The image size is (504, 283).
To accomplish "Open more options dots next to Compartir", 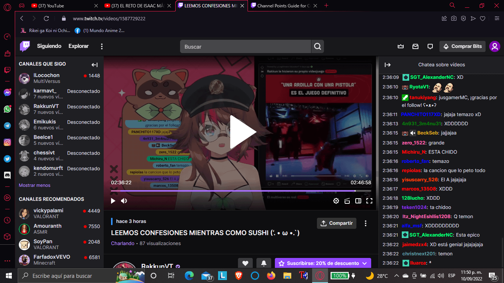I will [x=366, y=223].
